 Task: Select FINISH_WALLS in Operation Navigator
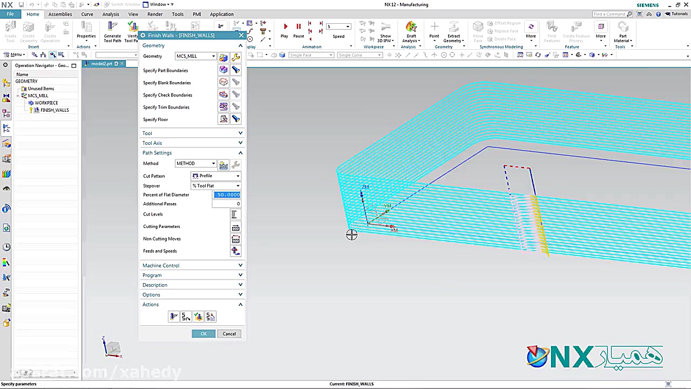click(55, 110)
